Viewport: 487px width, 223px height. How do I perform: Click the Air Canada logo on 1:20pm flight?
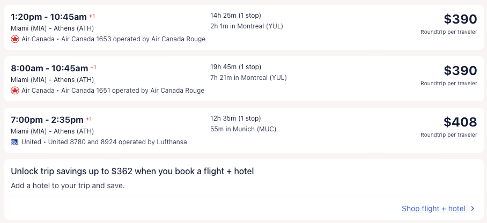click(15, 39)
